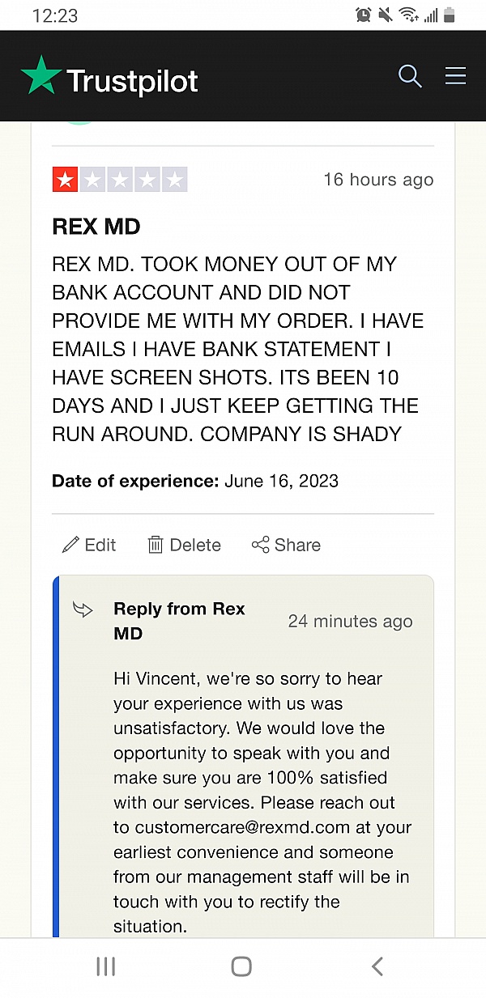
Task: Click the trash Delete icon
Action: coord(156,545)
